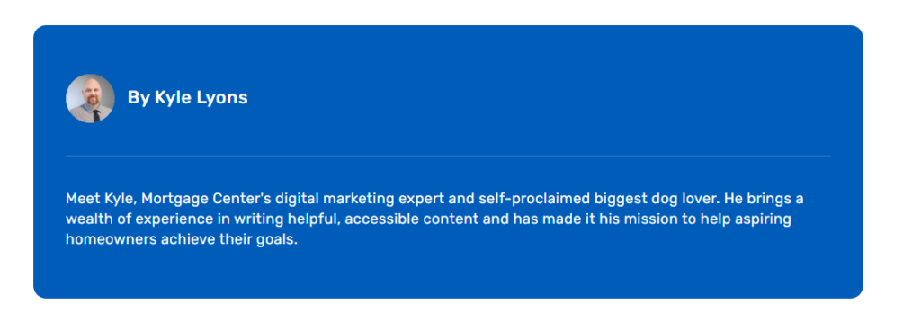Click 'He brings a' ending the first line
Screen dimensions: 921x331
[764, 199]
